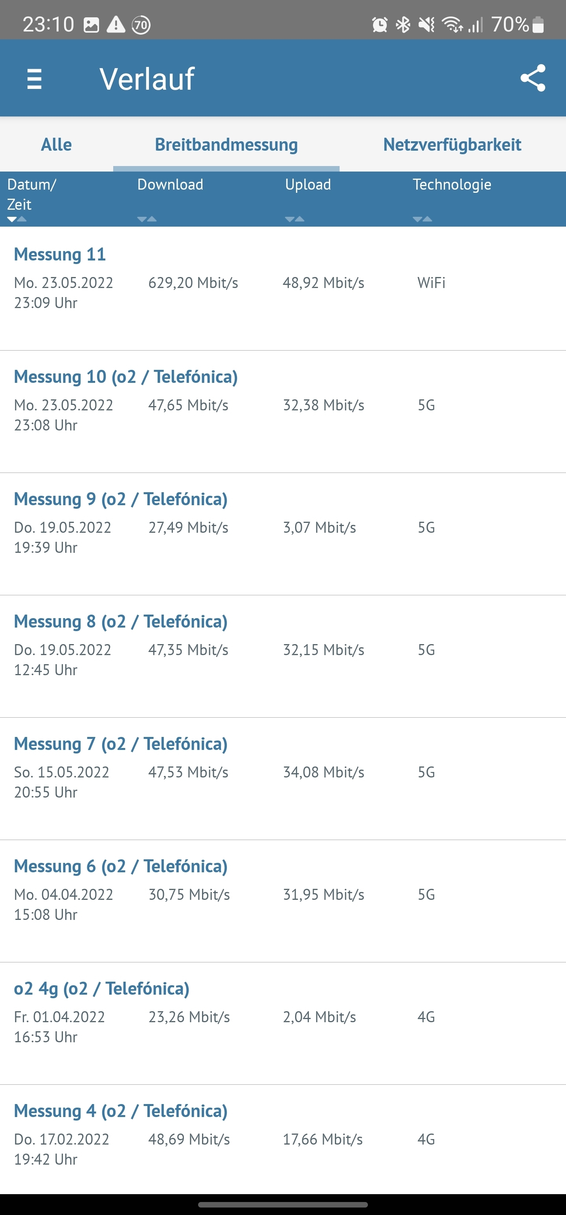
Task: Switch to the Netzverfügbarkeit tab
Action: 452,144
